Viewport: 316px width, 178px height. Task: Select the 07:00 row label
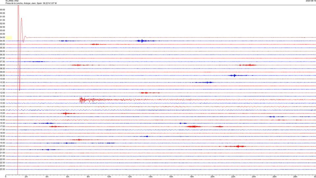click(2, 58)
